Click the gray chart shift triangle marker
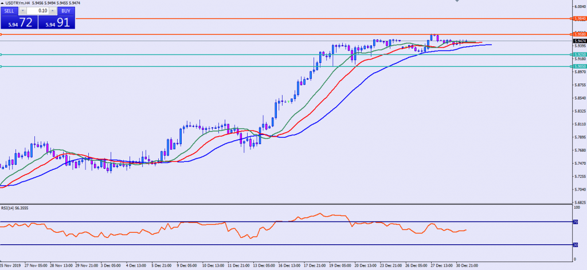This screenshot has width=587, height=270. 457,2
